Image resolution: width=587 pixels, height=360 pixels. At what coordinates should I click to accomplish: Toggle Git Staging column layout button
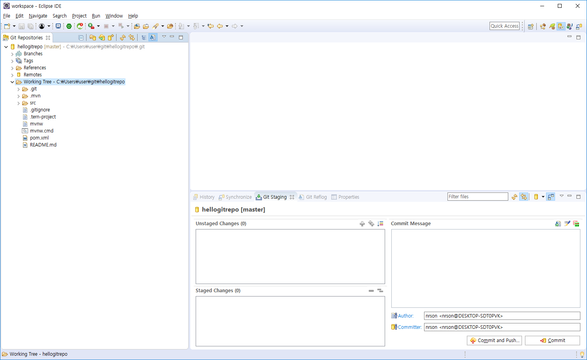(551, 197)
